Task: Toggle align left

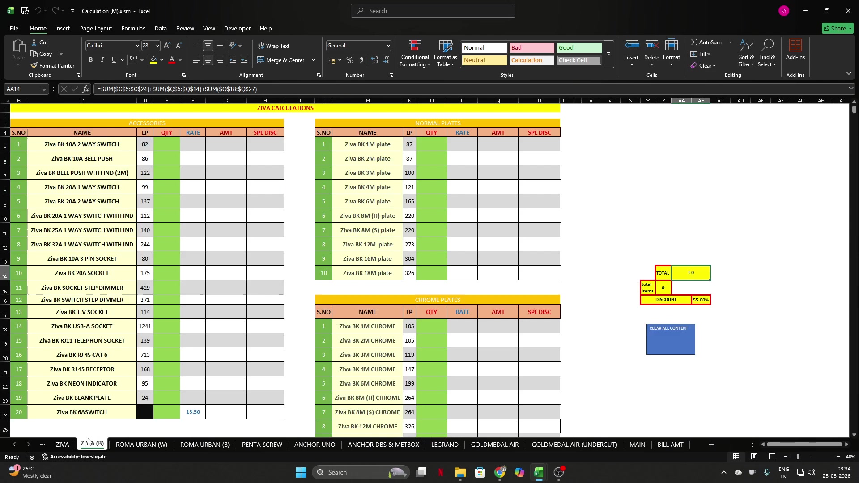Action: [x=196, y=60]
